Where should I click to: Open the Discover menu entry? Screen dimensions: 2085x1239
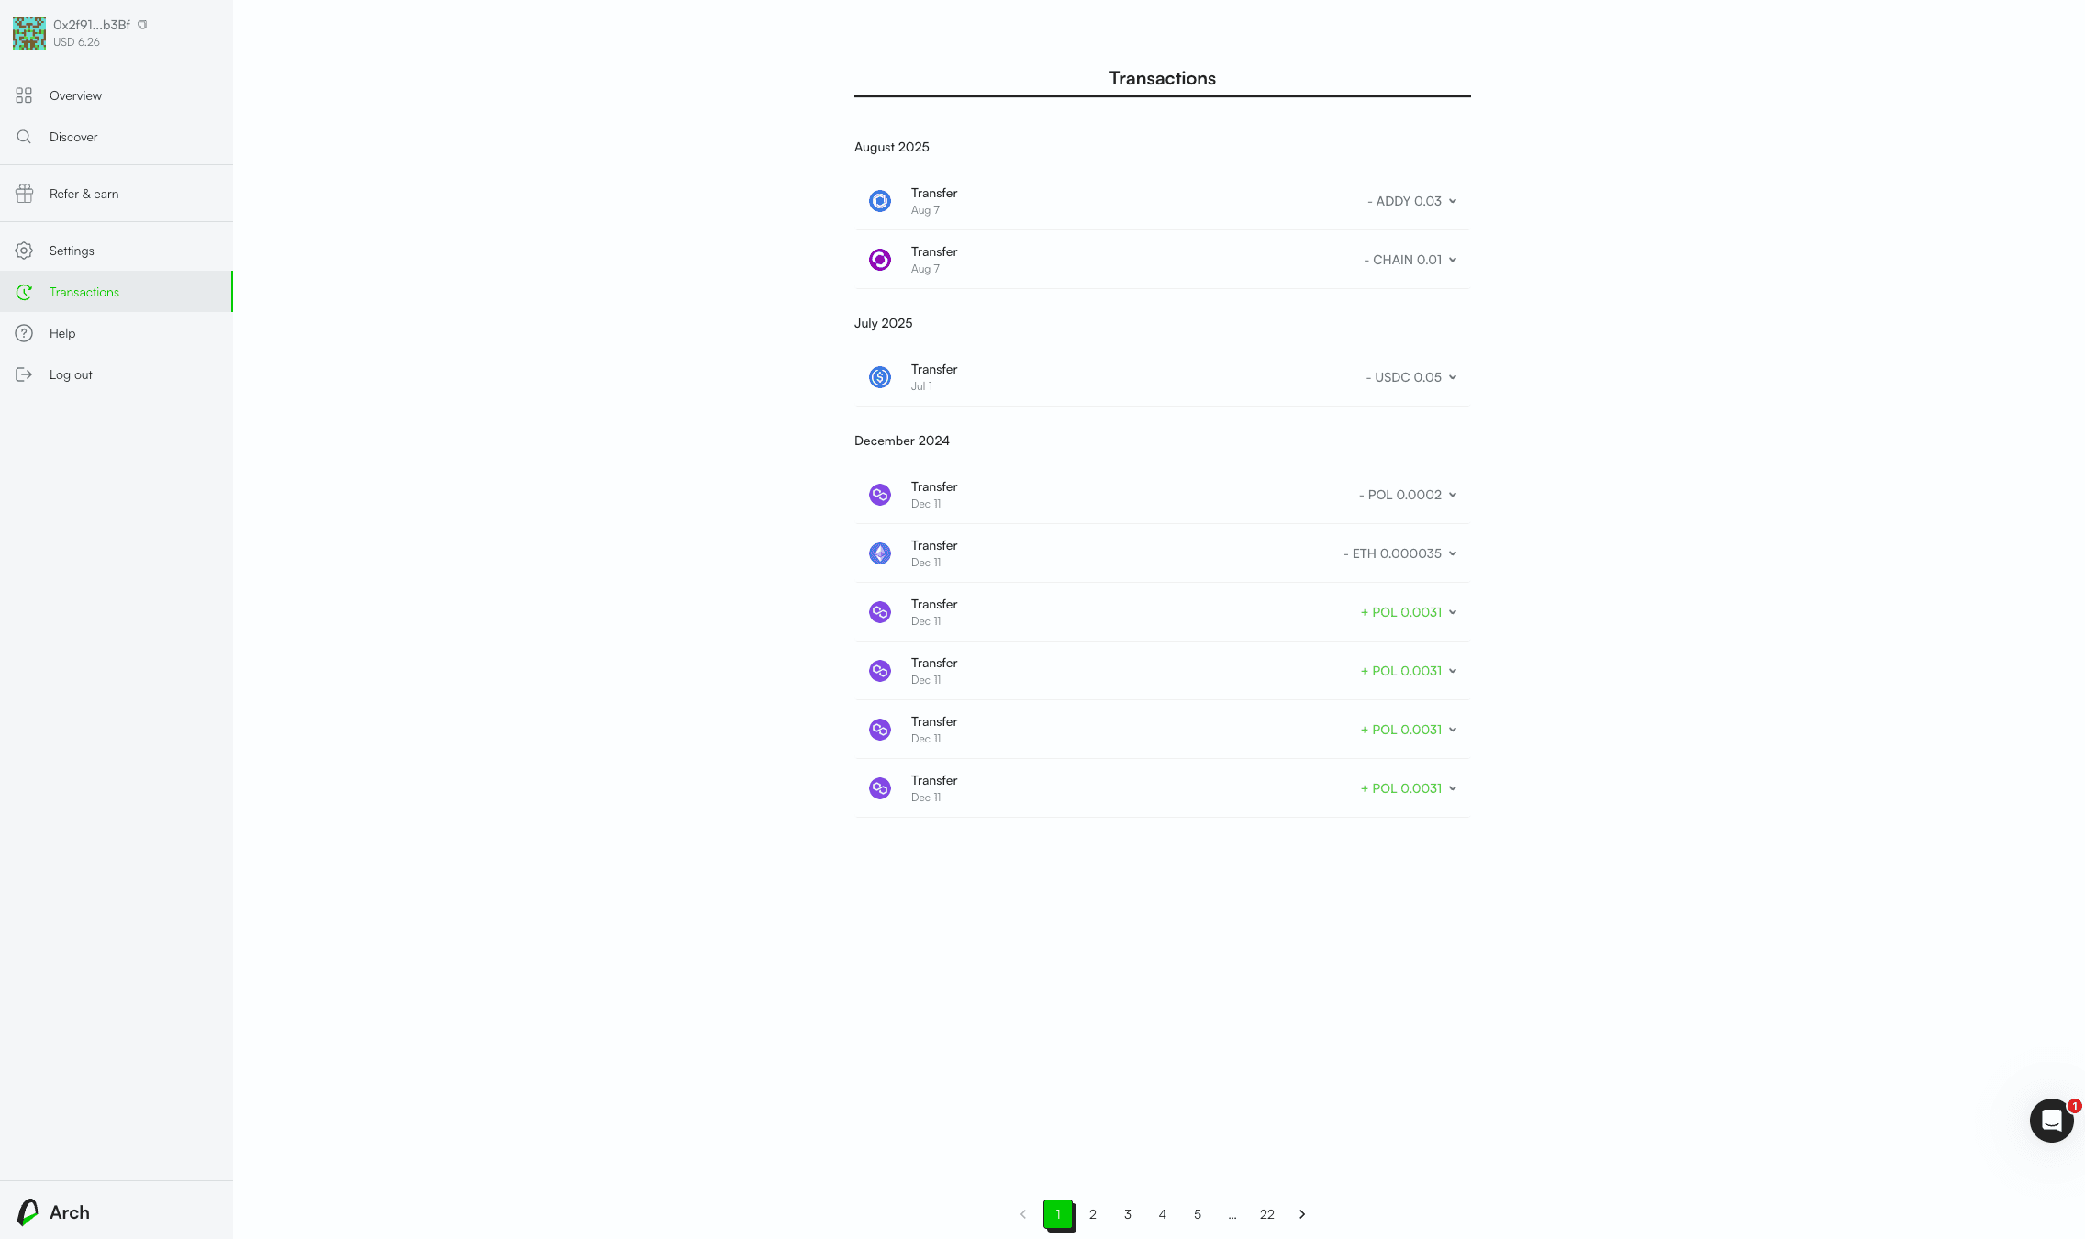73,137
